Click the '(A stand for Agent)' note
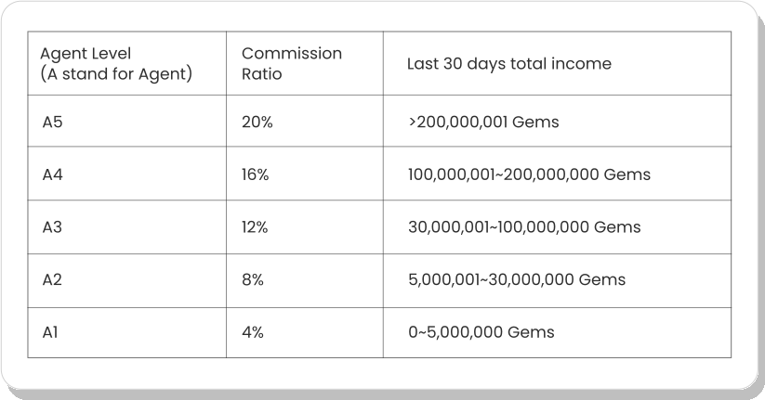 pos(116,72)
